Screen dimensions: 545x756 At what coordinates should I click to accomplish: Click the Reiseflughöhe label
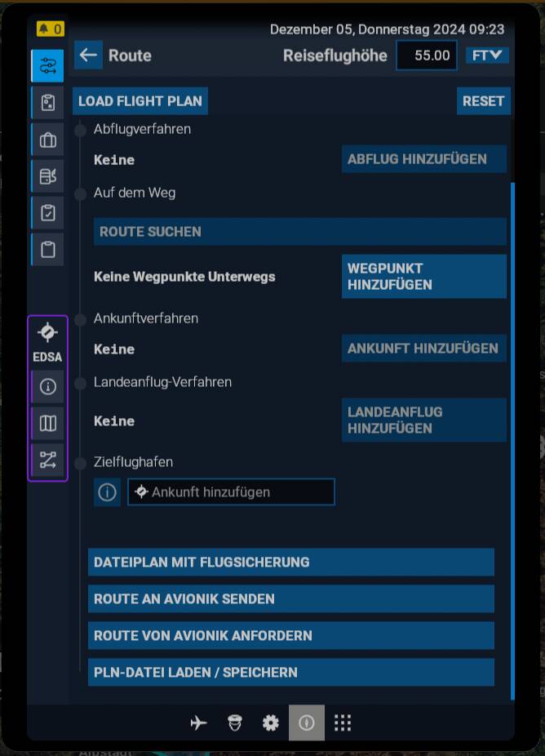pyautogui.click(x=335, y=56)
